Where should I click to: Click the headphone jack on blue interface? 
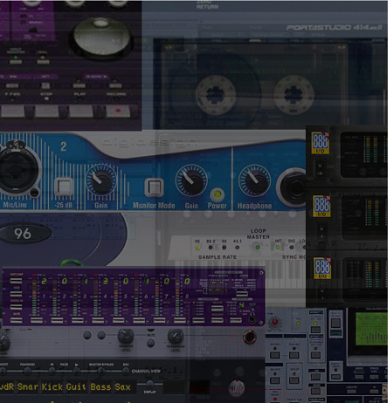pos(293,188)
